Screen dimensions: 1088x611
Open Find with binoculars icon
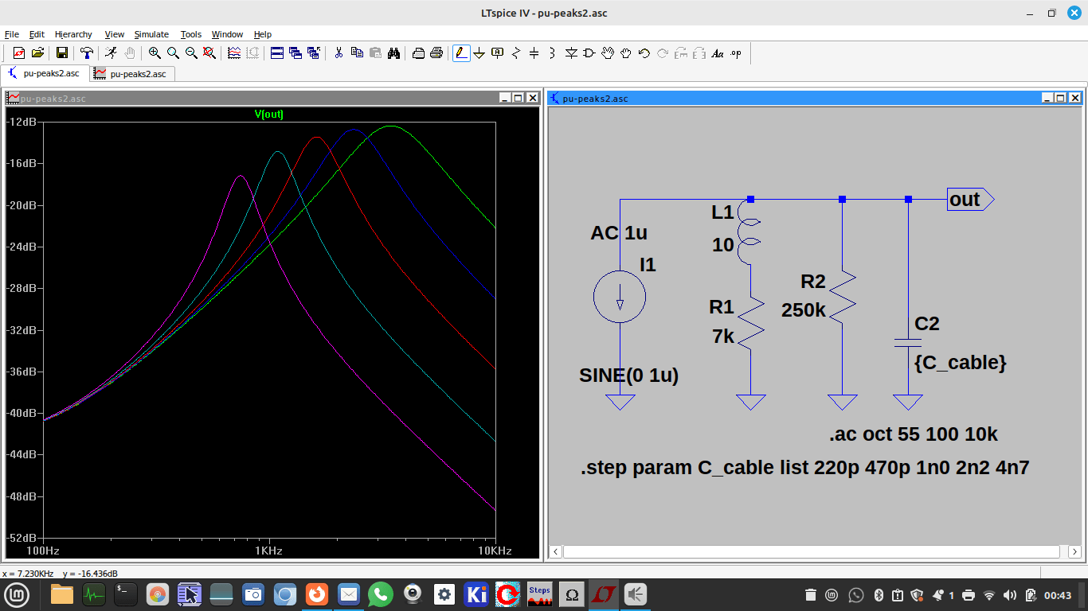(x=393, y=53)
